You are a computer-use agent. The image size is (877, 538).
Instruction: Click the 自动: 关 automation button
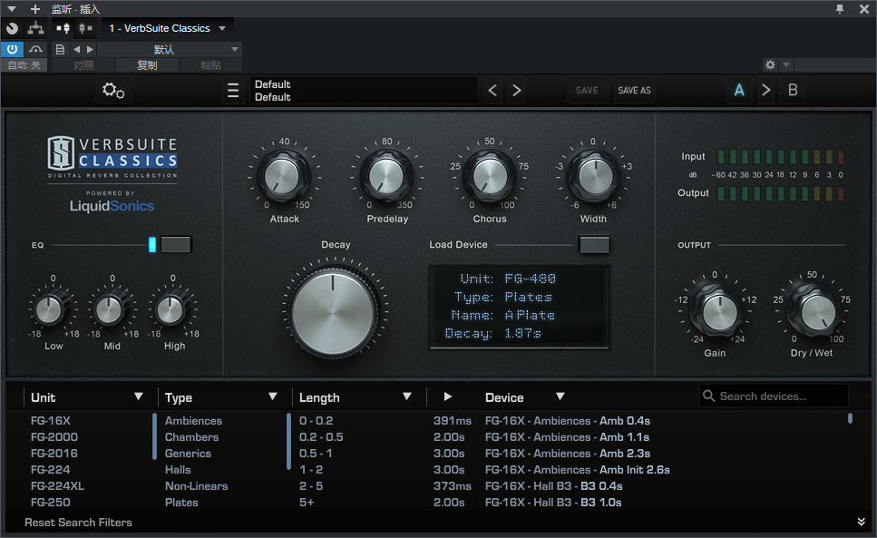24,65
